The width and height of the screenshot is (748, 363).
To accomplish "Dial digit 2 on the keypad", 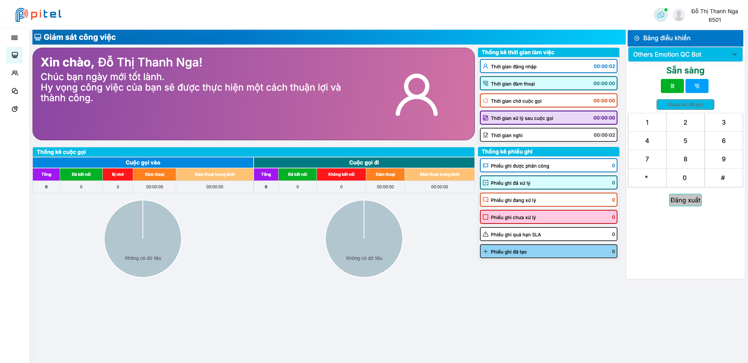I will [685, 122].
